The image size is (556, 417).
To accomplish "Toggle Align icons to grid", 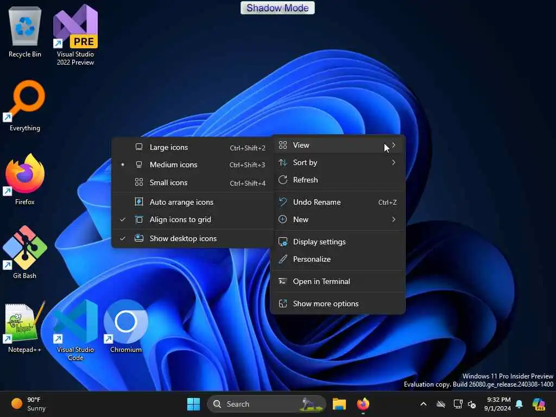I will (193, 219).
